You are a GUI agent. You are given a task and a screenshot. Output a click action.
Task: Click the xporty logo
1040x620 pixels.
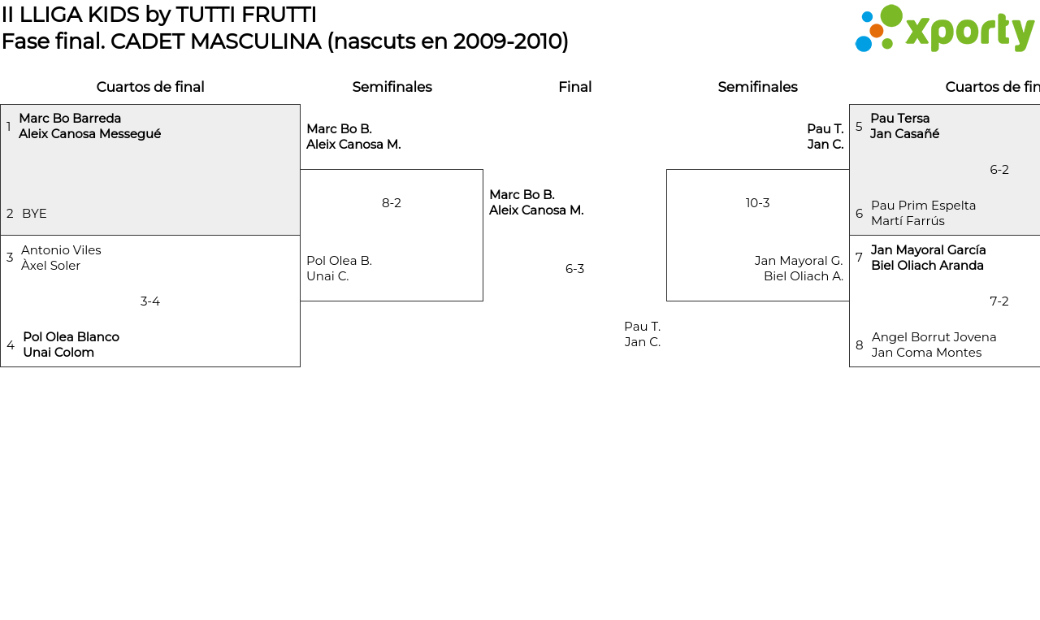(x=944, y=29)
